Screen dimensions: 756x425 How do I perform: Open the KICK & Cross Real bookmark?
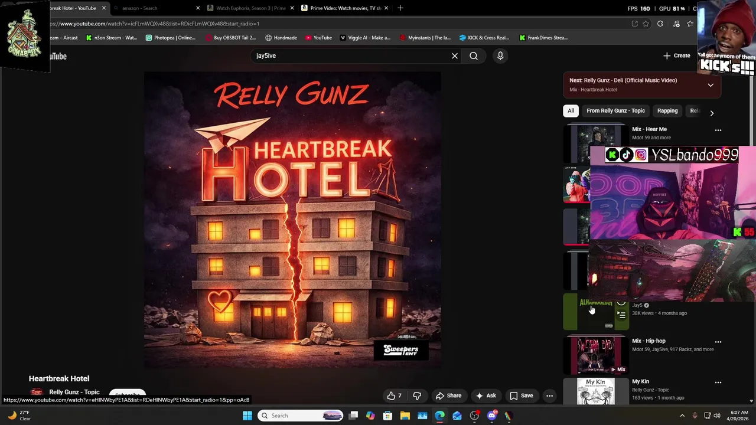coord(484,38)
